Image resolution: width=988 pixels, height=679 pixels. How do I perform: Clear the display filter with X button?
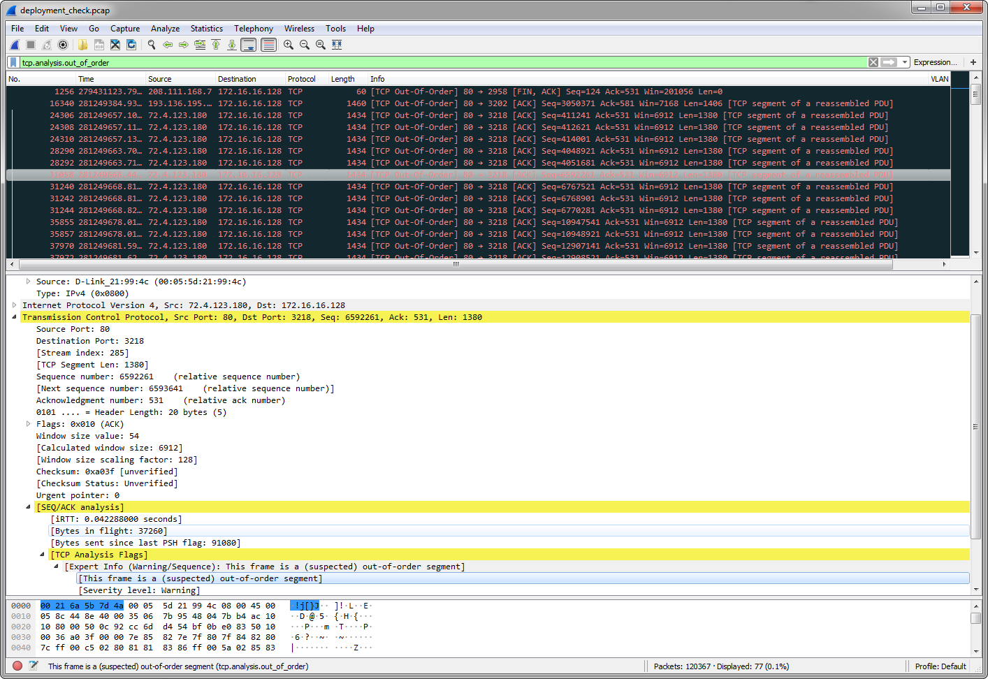click(873, 62)
